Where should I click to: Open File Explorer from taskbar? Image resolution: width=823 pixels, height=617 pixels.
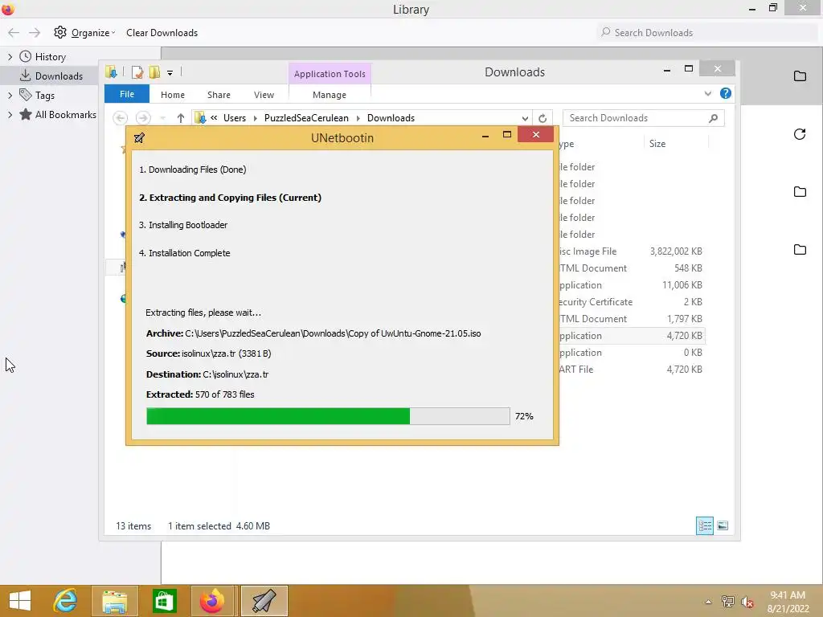point(115,601)
